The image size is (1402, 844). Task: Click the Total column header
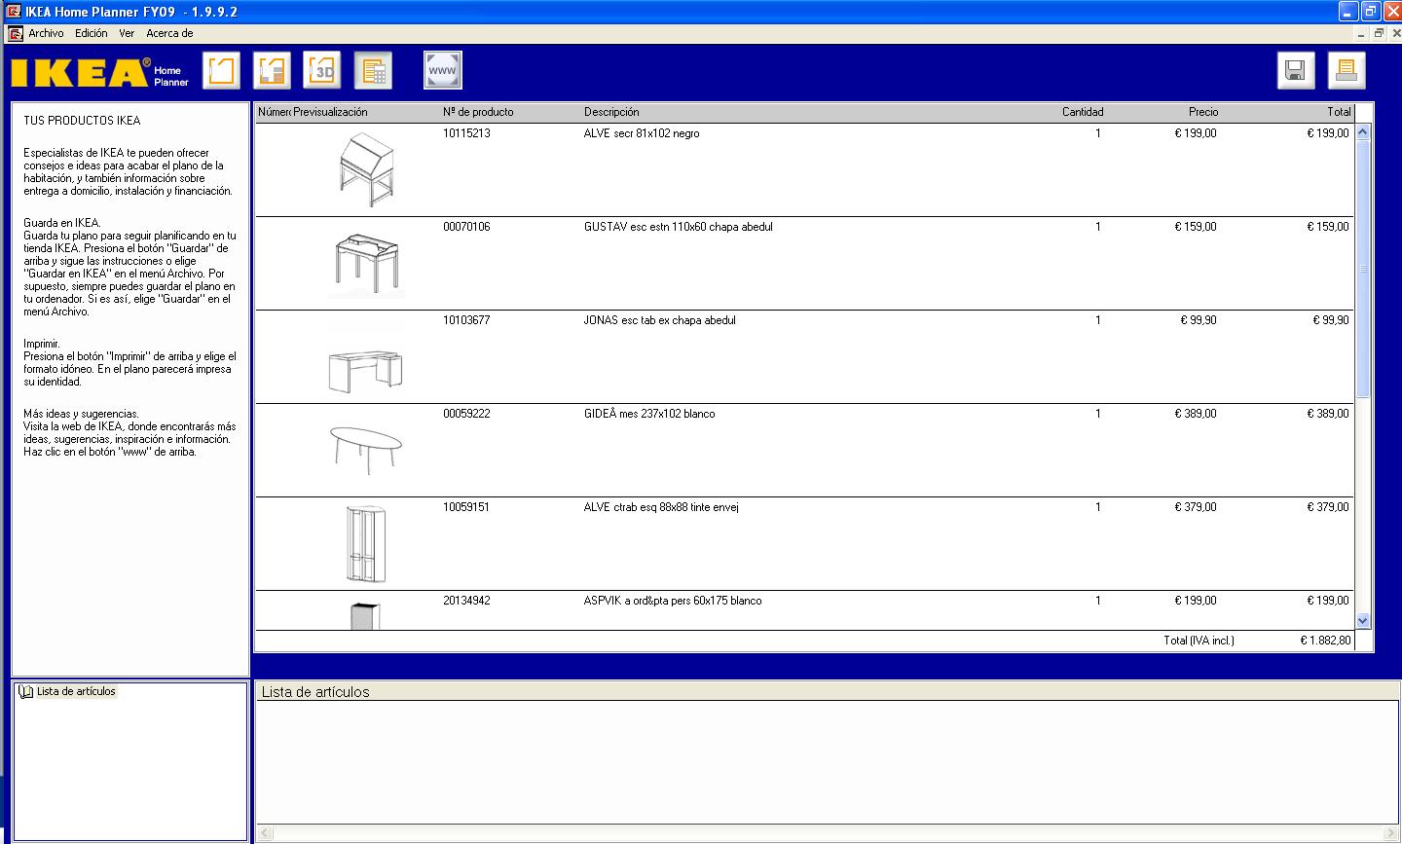coord(1339,112)
